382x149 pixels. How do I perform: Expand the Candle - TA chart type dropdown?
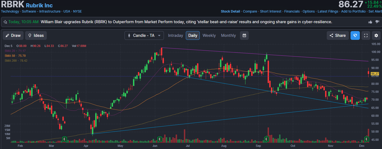(144, 35)
